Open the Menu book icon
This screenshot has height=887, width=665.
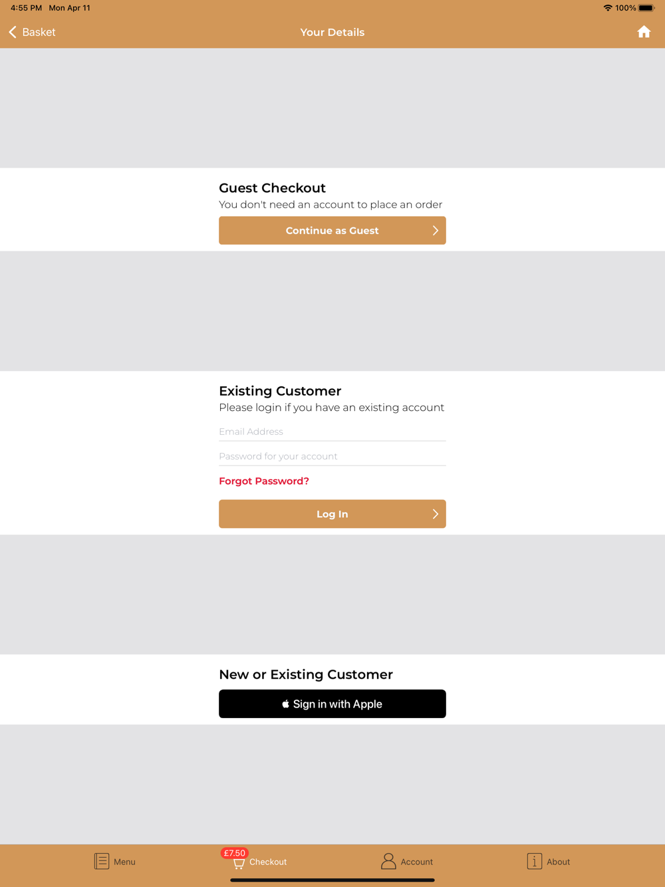click(x=102, y=861)
